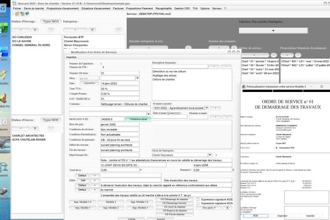Select OS Arrêt de chantier

coord(175,207)
